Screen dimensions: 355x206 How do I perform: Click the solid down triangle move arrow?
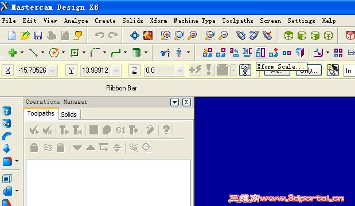point(77,148)
